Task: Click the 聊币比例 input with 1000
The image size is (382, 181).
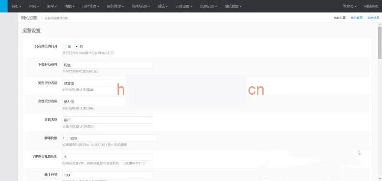Action: 112,139
